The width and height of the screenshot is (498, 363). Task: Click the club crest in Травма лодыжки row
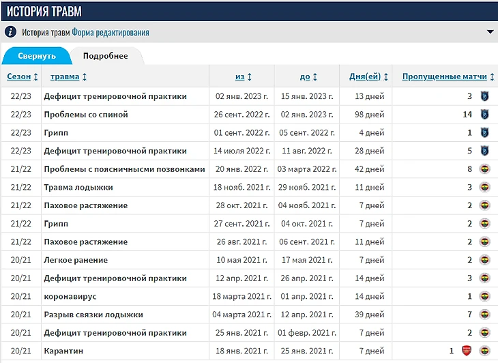[x=485, y=187]
